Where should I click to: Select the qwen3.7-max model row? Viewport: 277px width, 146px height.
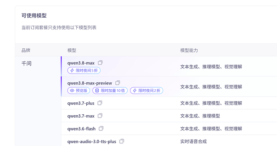(169, 116)
